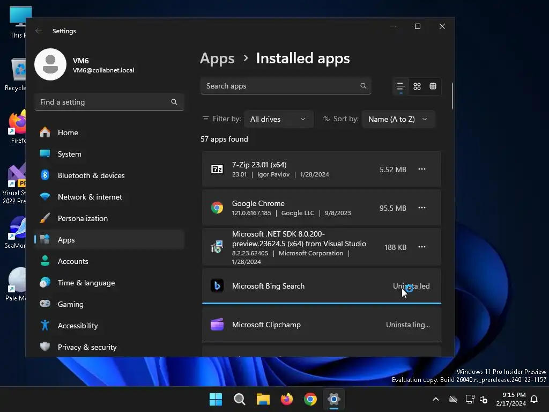This screenshot has width=549, height=412.
Task: Click the '57 apps found' text
Action: [224, 139]
